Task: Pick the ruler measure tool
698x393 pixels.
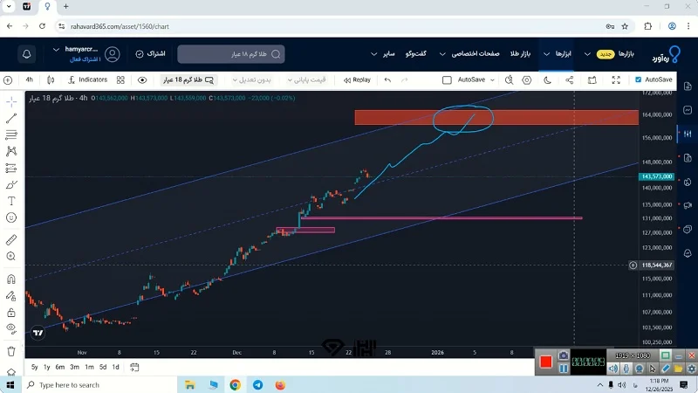Action: pyautogui.click(x=11, y=239)
